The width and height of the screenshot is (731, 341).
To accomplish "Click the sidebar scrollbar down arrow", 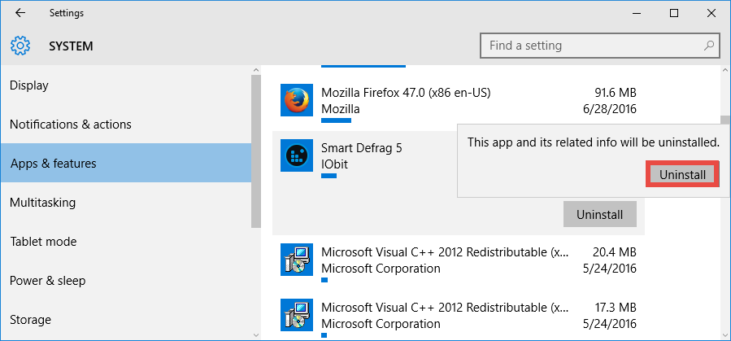I will [x=255, y=335].
